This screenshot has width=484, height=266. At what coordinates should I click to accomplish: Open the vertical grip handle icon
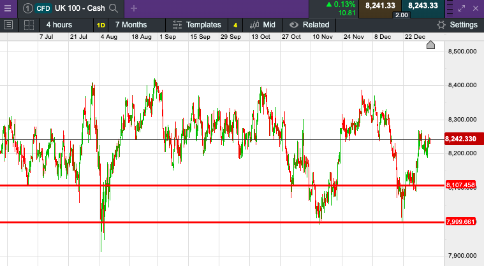(x=450, y=8)
